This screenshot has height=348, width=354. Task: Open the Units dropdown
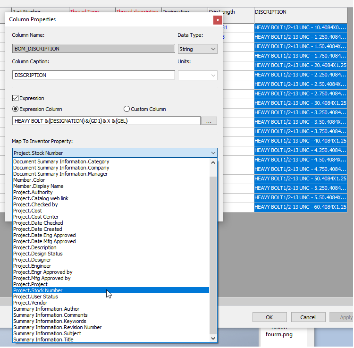pos(198,75)
